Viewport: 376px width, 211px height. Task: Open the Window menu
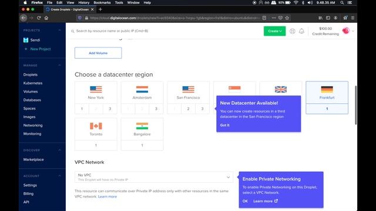133,2
